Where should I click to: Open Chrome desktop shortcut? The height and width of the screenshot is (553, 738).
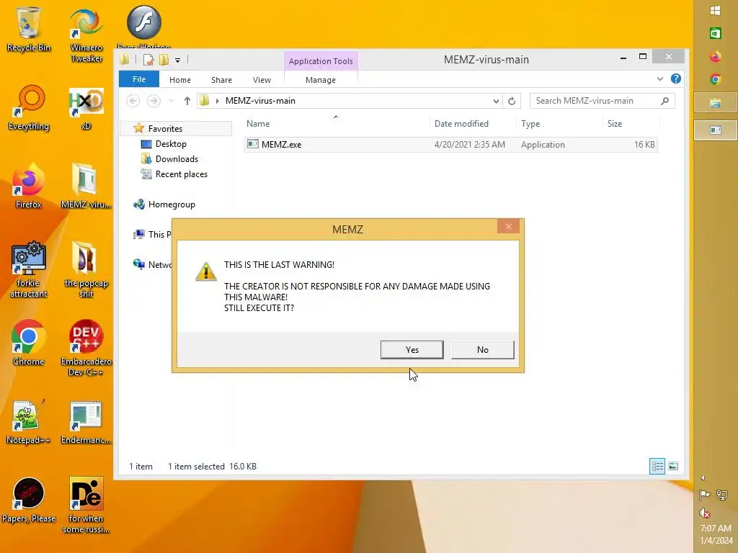[x=29, y=343]
